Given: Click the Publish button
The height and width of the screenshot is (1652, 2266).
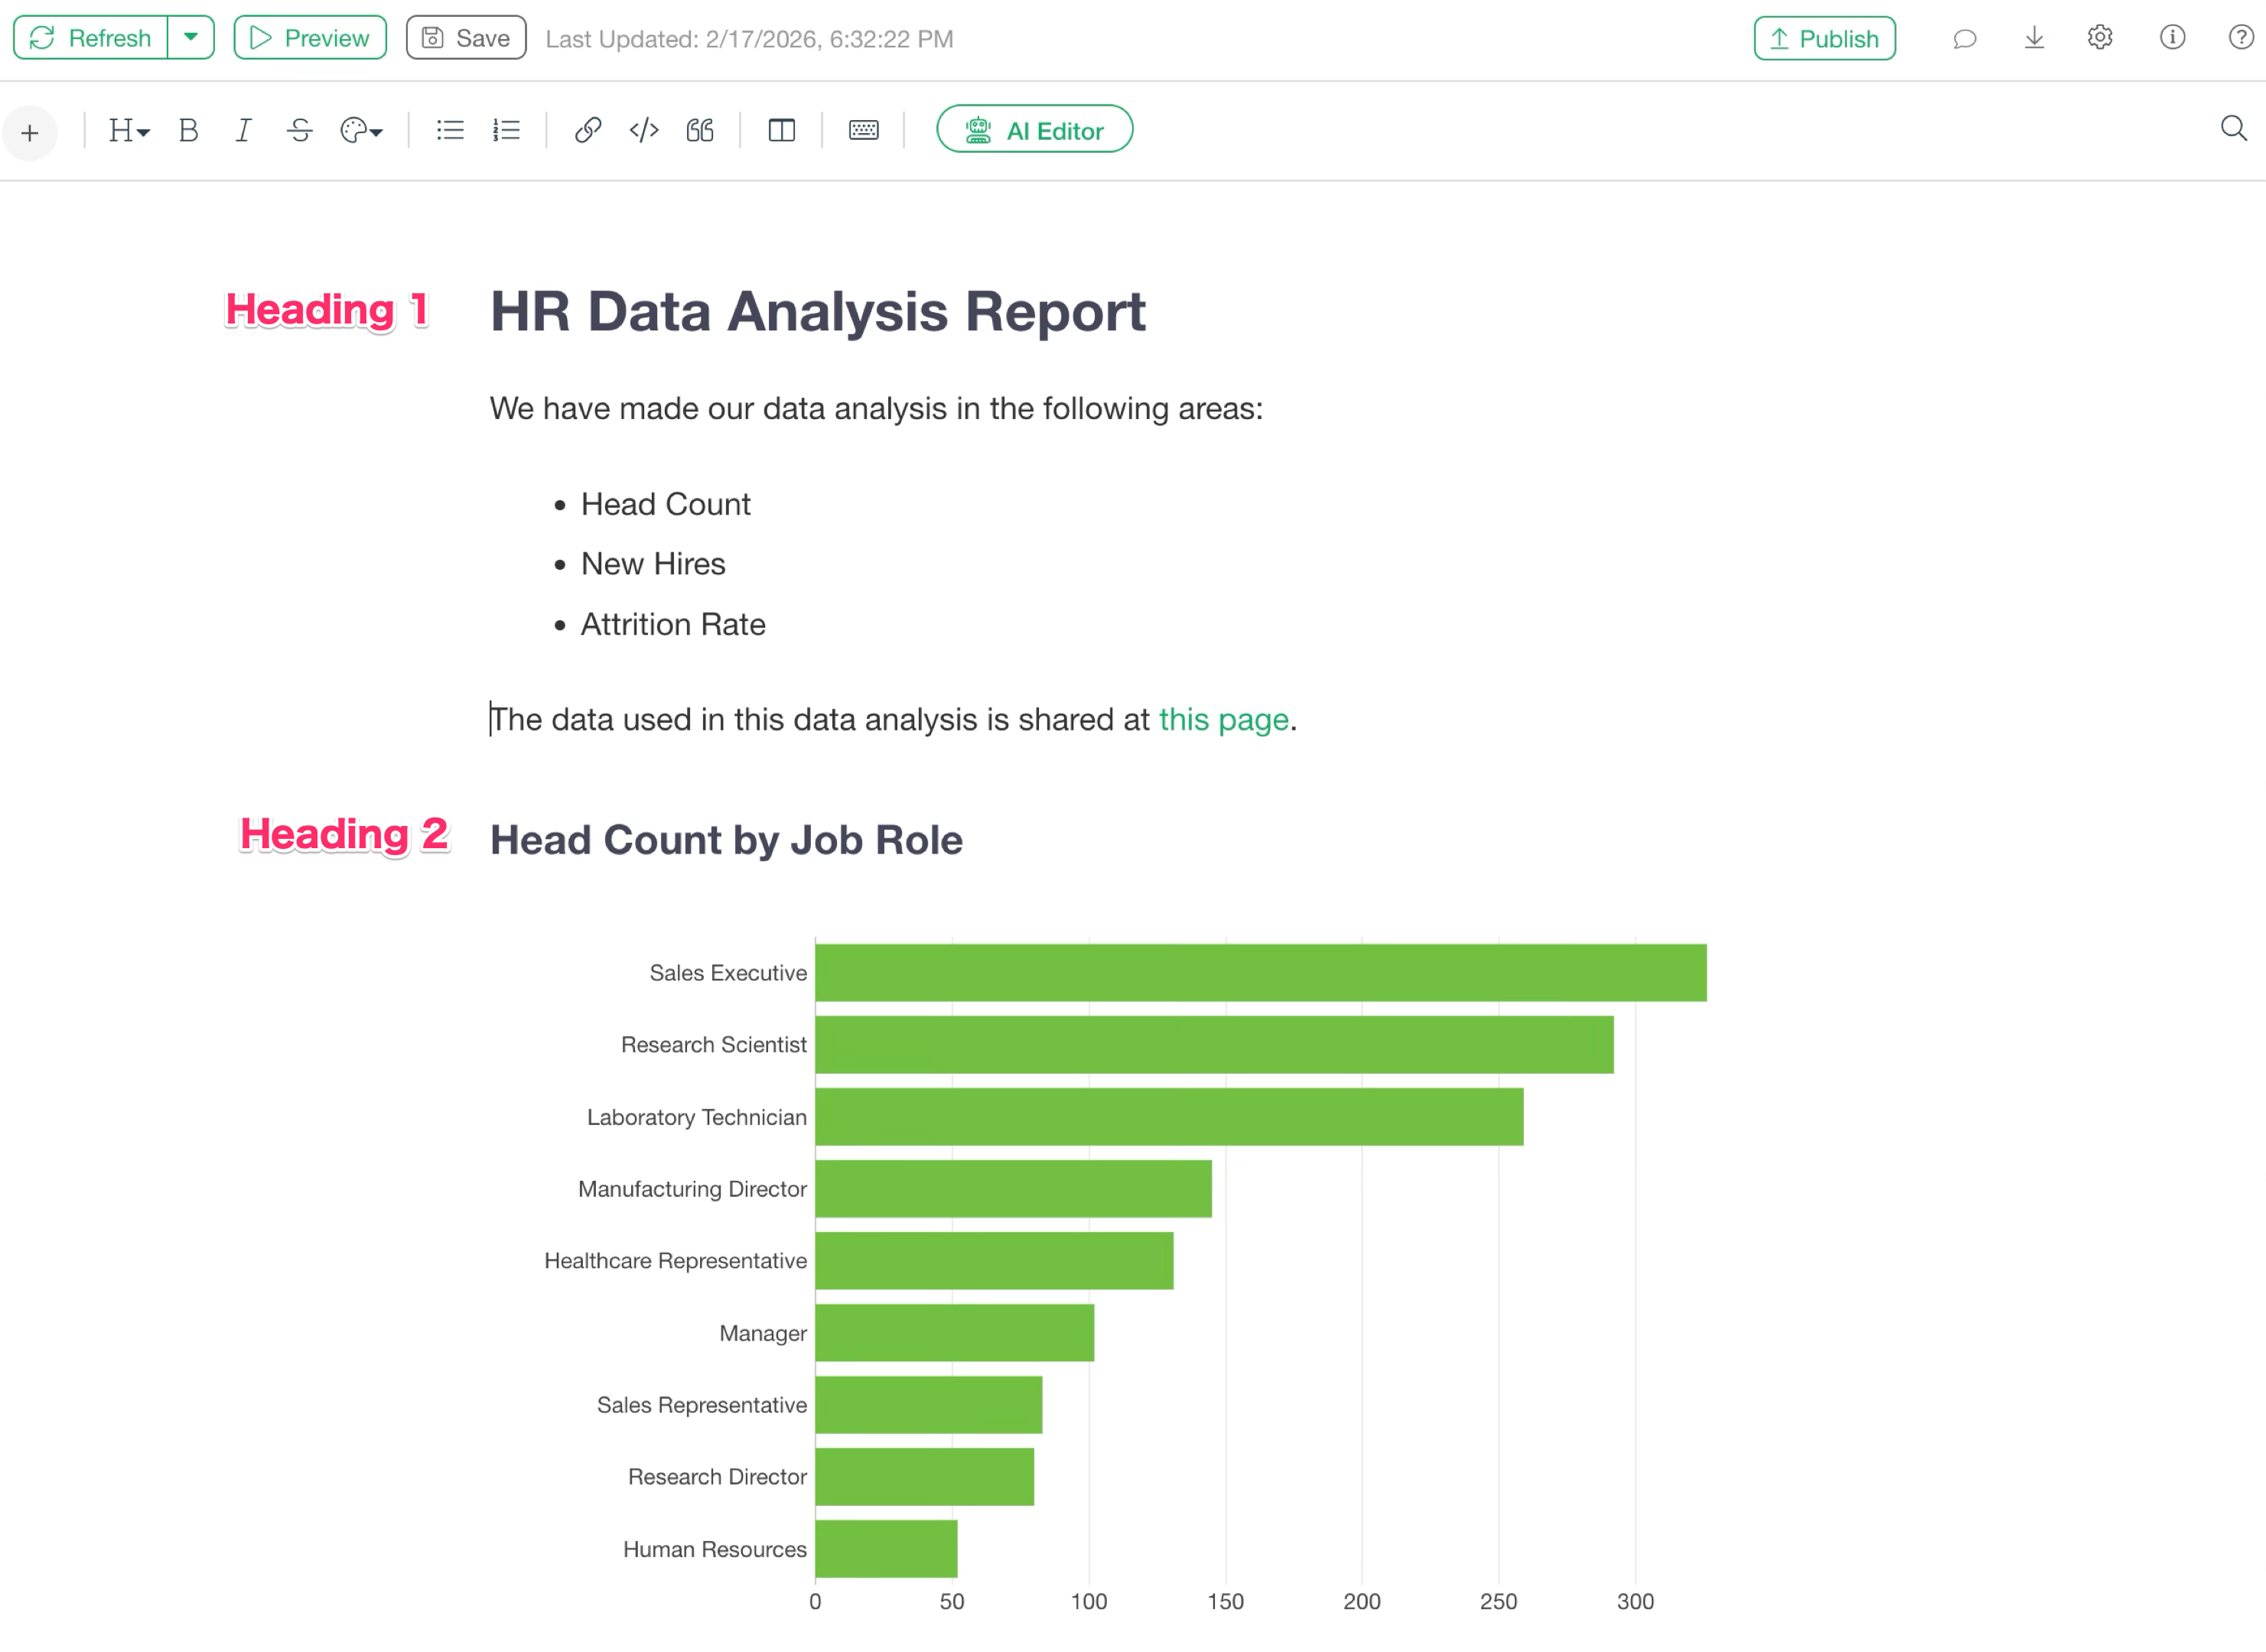Looking at the screenshot, I should click(1824, 39).
